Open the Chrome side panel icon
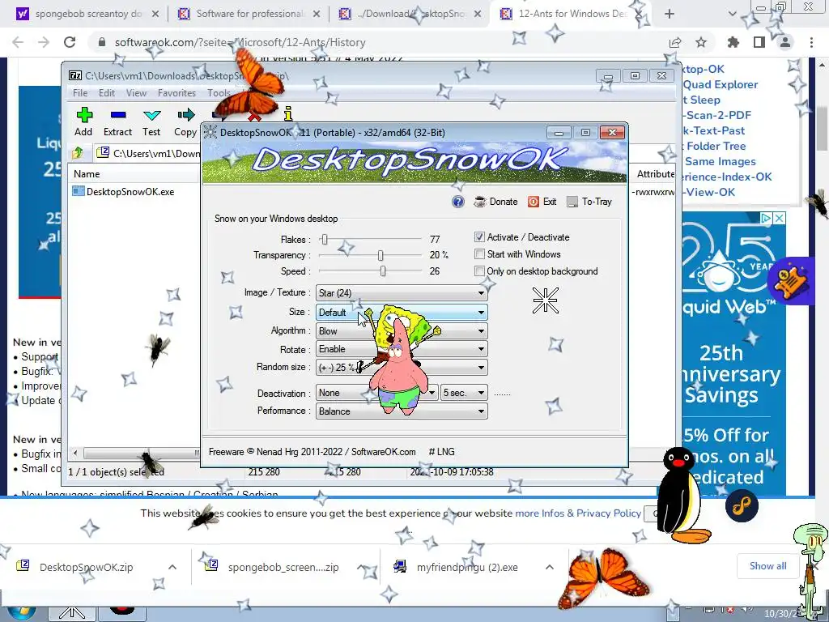 point(759,42)
